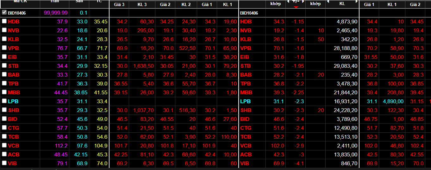
Task: Tick the BID row checkbox
Action: pos(4,119)
